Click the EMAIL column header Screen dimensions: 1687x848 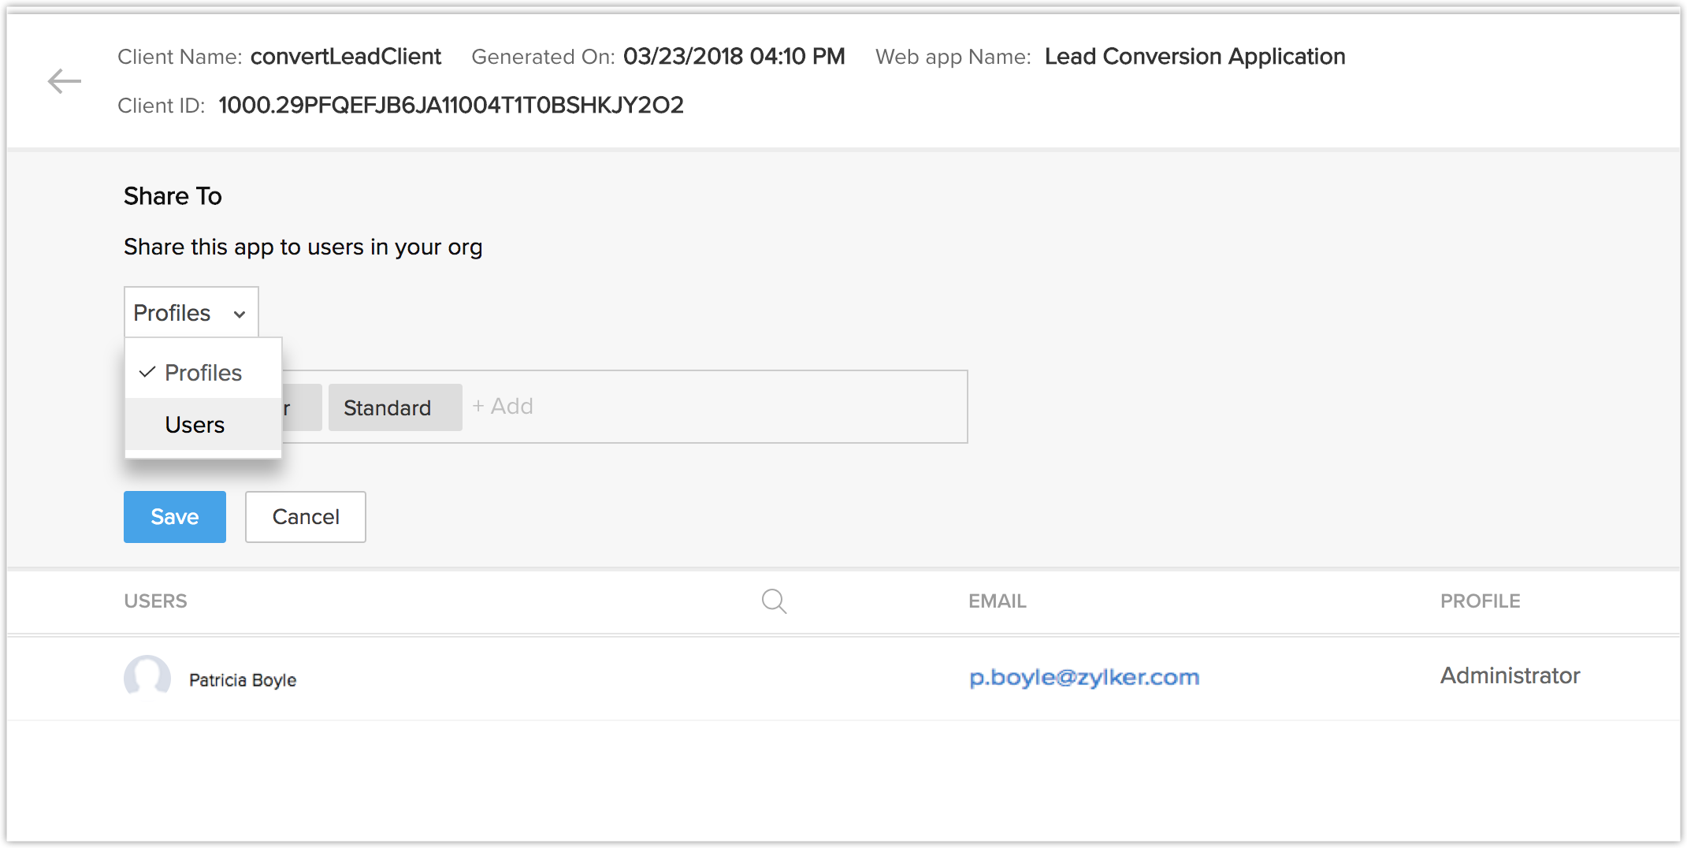998,601
